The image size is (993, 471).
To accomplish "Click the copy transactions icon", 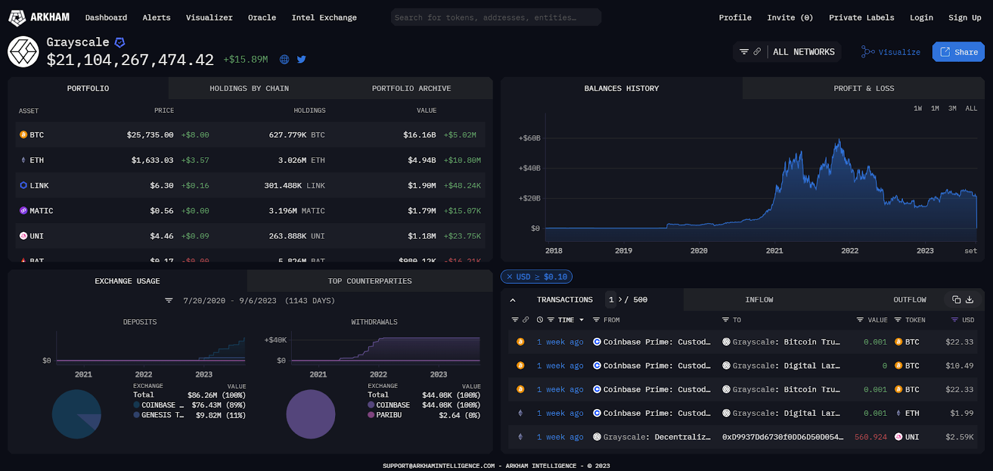I will click(956, 300).
